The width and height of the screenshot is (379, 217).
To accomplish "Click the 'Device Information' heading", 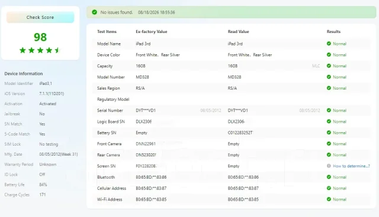I will [24, 74].
